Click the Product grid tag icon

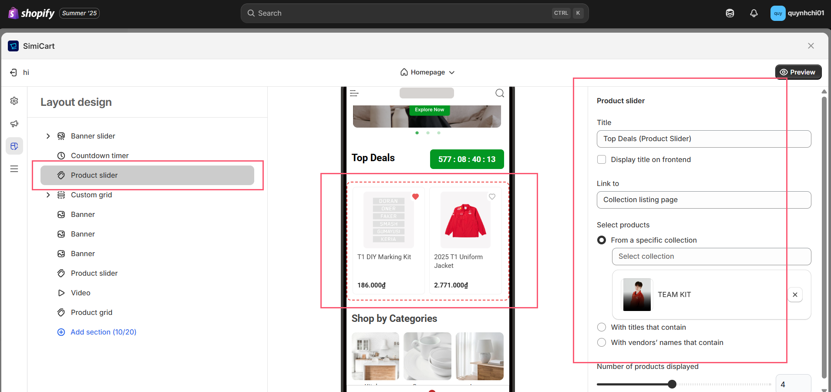click(x=61, y=312)
